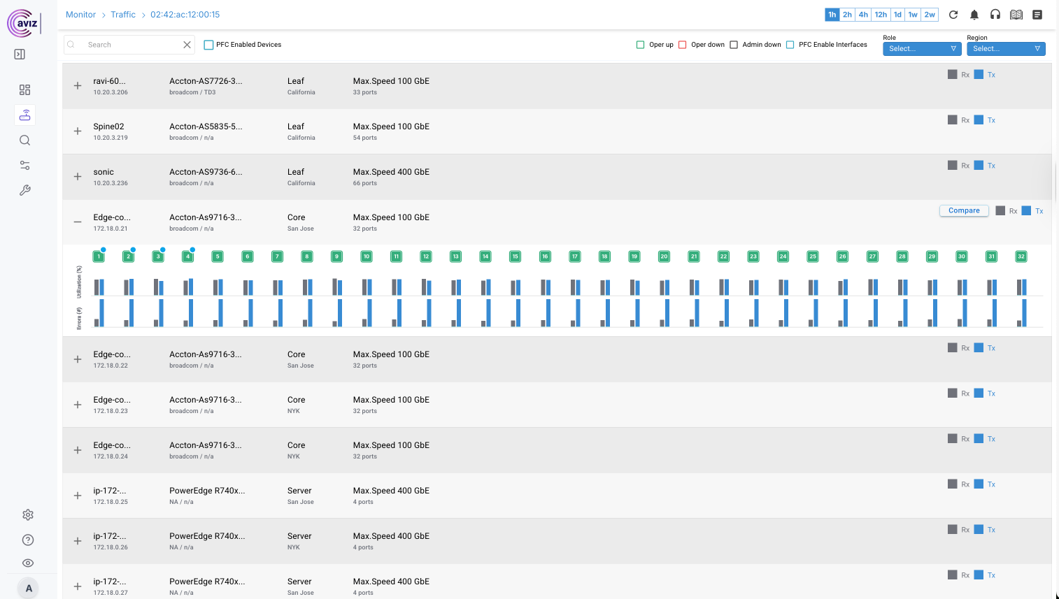Select the 12h time range tab

[881, 15]
